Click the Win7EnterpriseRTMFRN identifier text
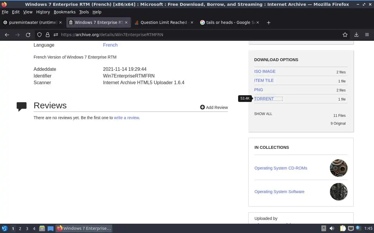 click(x=129, y=76)
